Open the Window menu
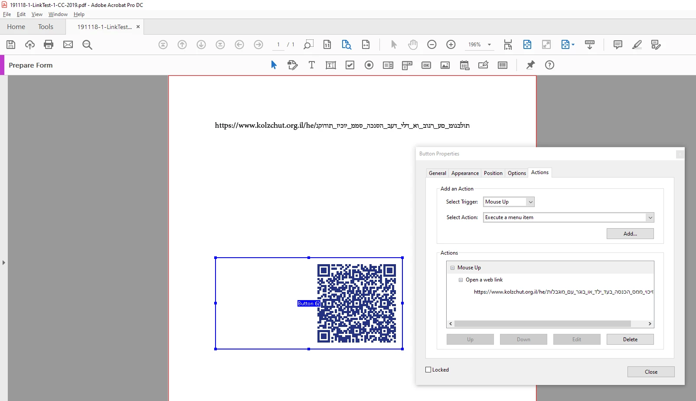696x401 pixels. click(58, 14)
